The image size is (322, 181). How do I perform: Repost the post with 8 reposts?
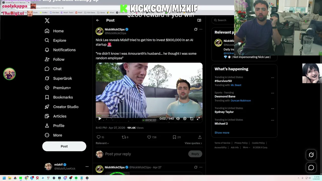coord(125,137)
